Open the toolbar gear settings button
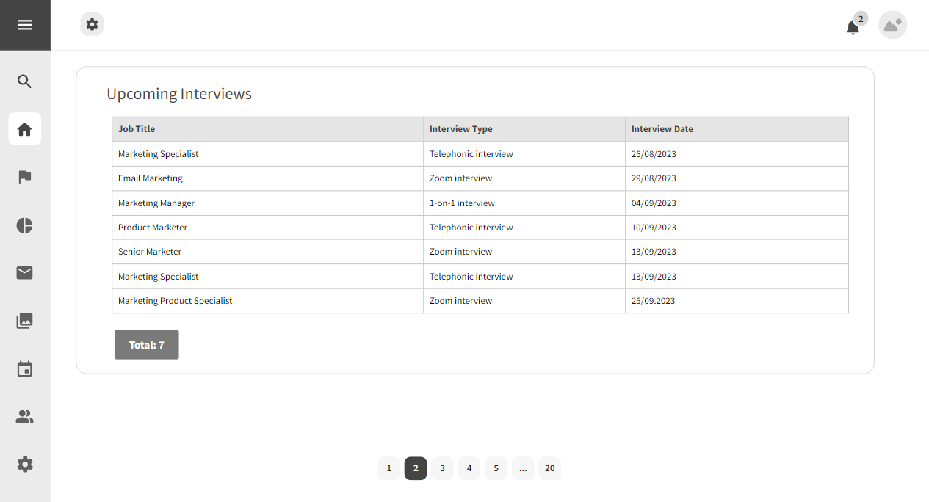The height and width of the screenshot is (502, 929). (x=92, y=24)
